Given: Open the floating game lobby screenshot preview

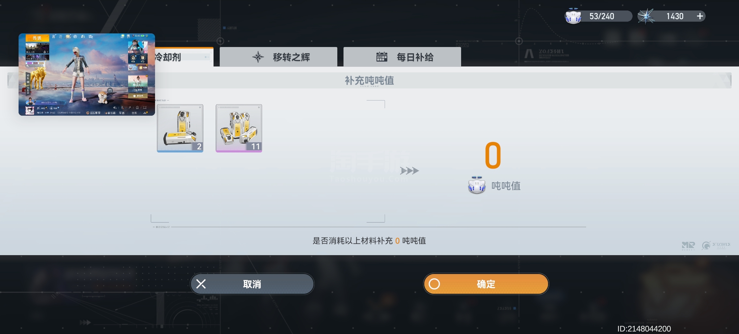Looking at the screenshot, I should click(87, 75).
